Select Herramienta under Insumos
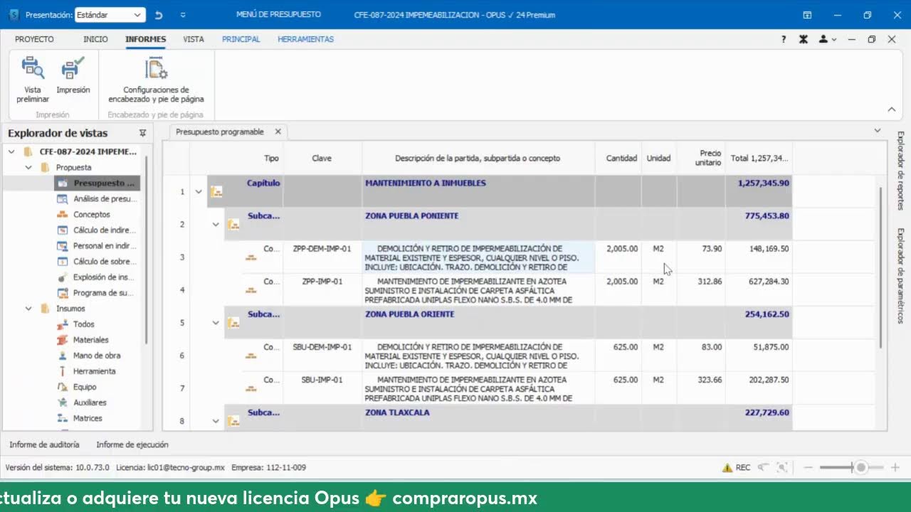This screenshot has width=911, height=512. (x=93, y=371)
